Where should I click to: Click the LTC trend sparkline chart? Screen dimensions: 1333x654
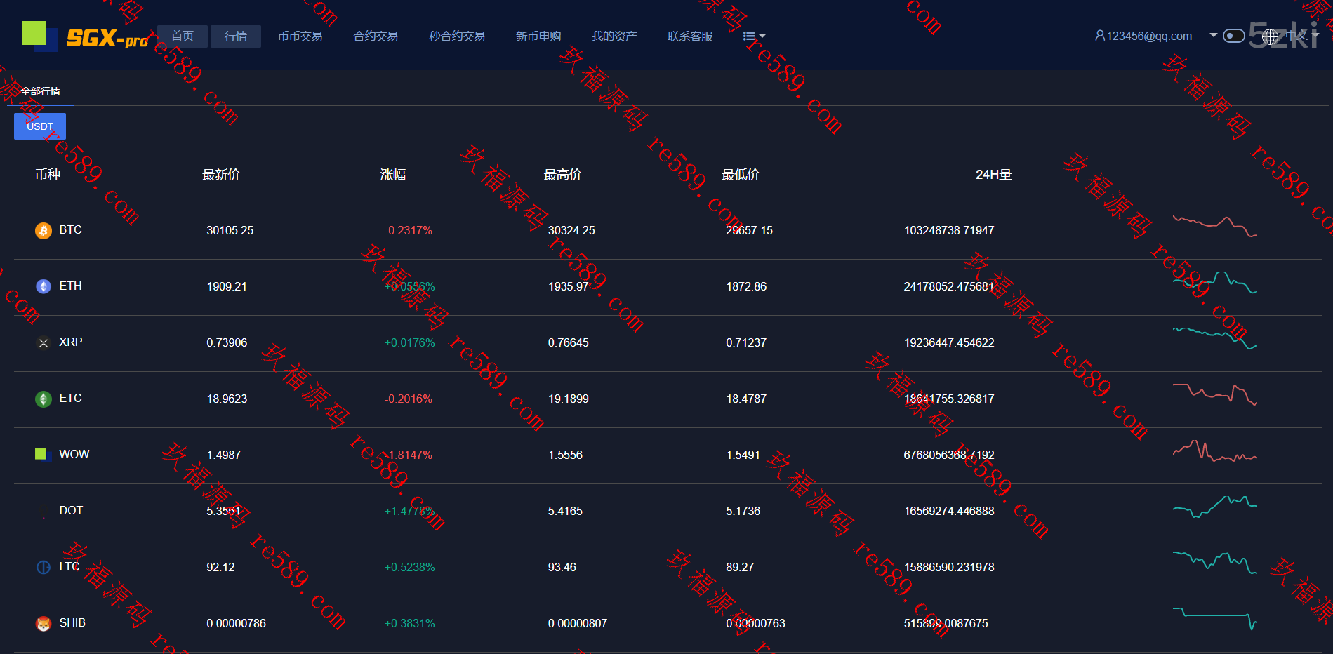click(1215, 563)
